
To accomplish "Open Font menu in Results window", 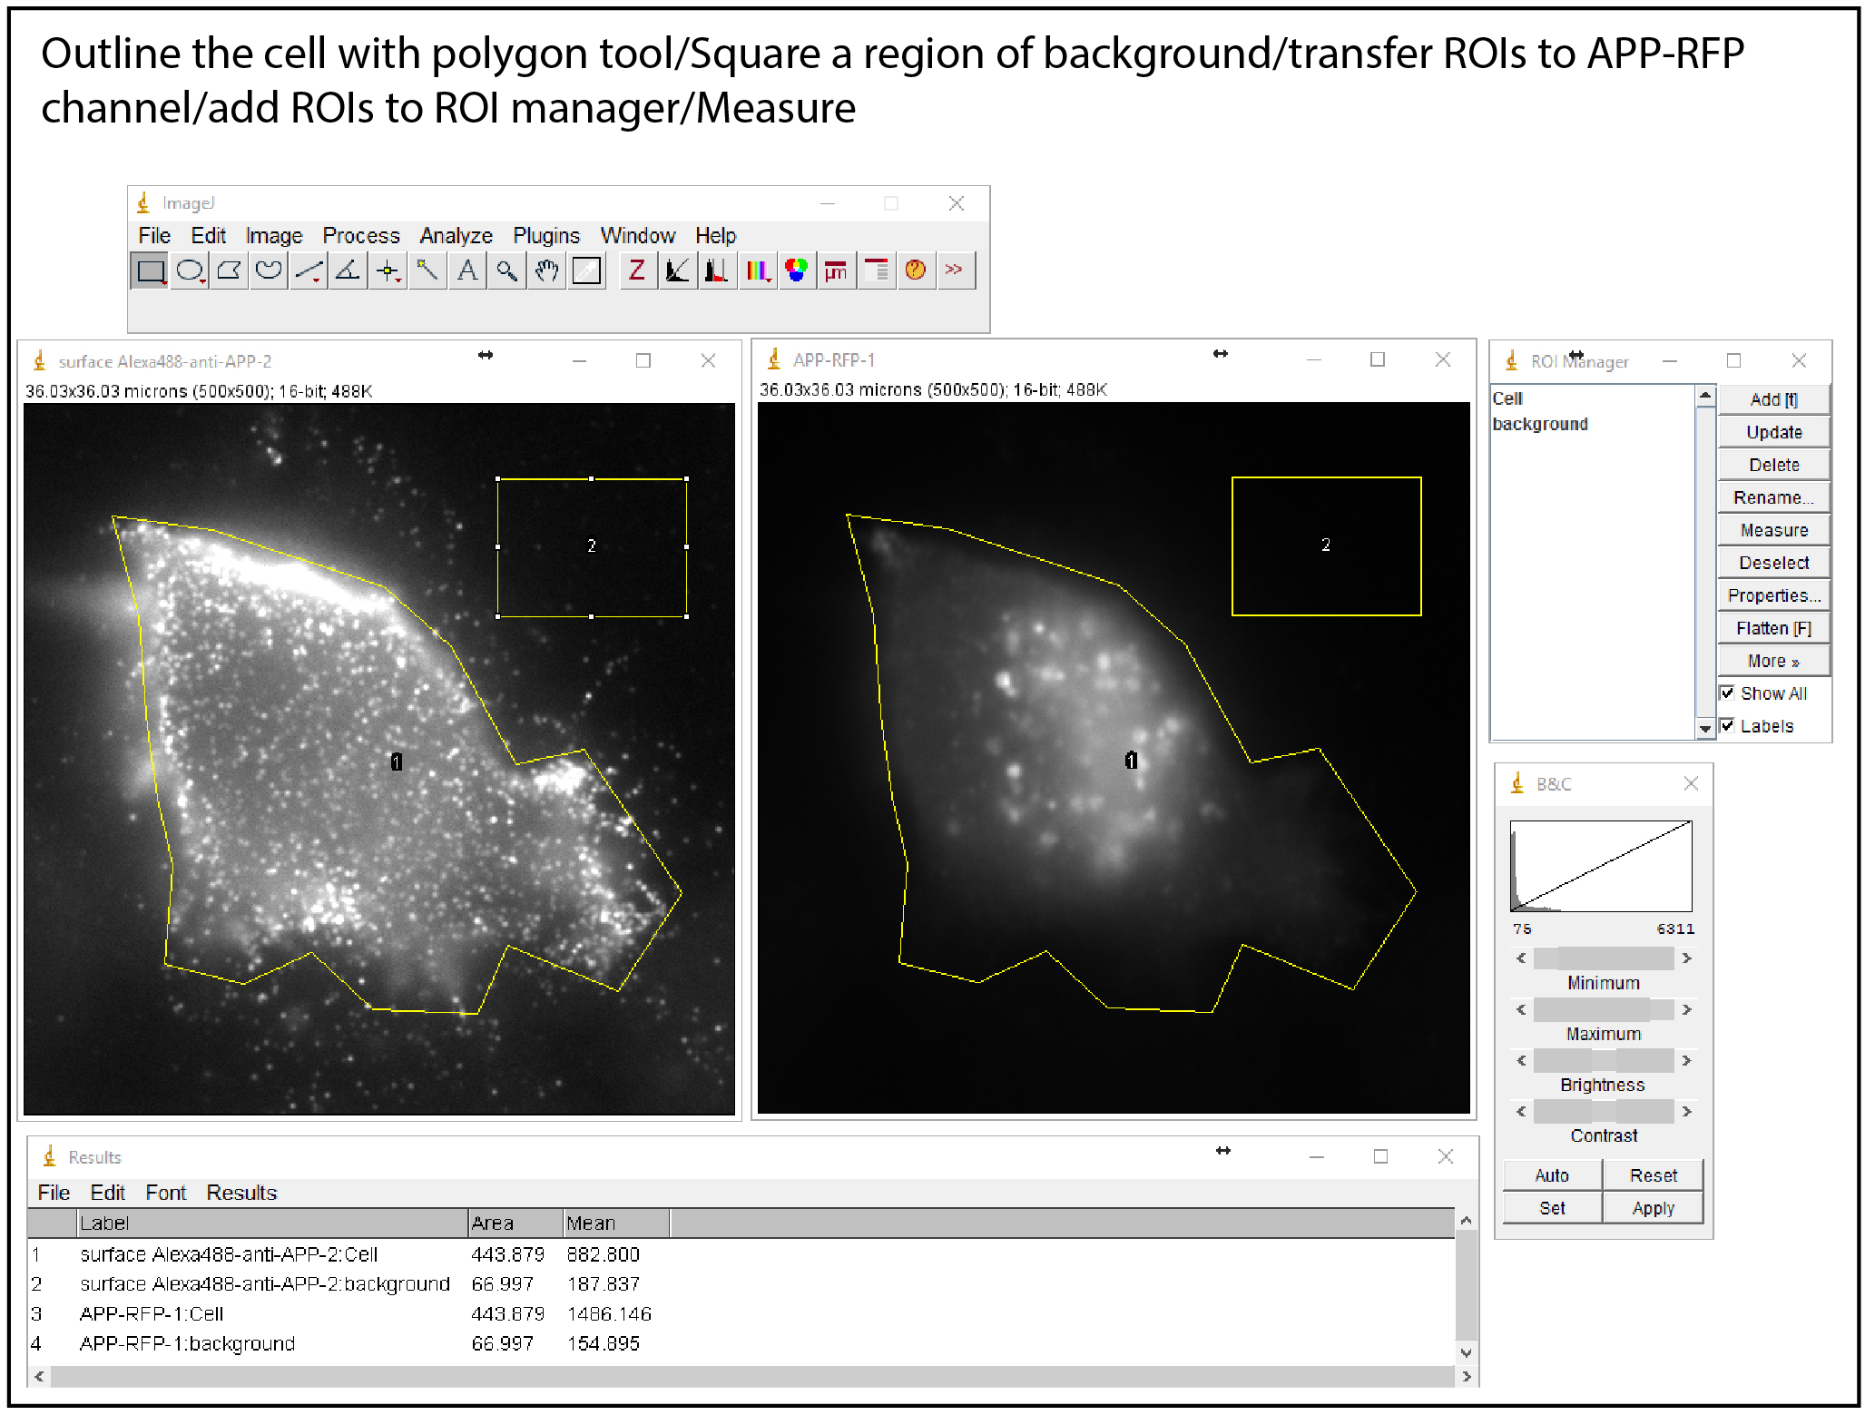I will (x=165, y=1194).
